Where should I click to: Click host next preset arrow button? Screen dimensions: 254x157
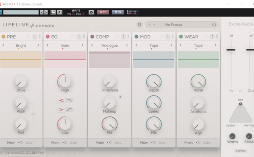click(46, 12)
